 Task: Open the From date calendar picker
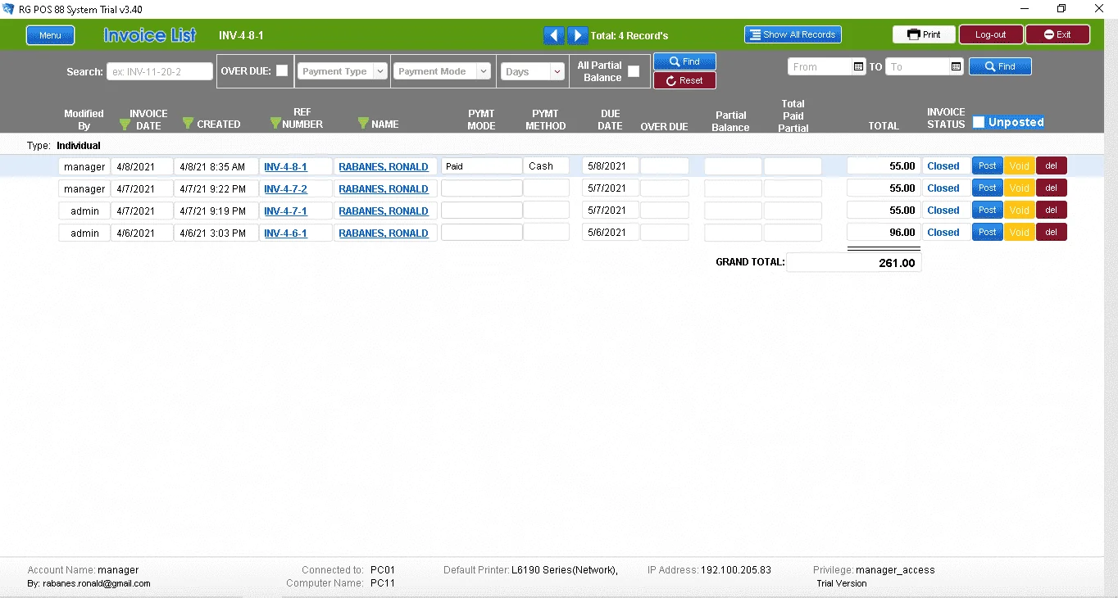(858, 67)
